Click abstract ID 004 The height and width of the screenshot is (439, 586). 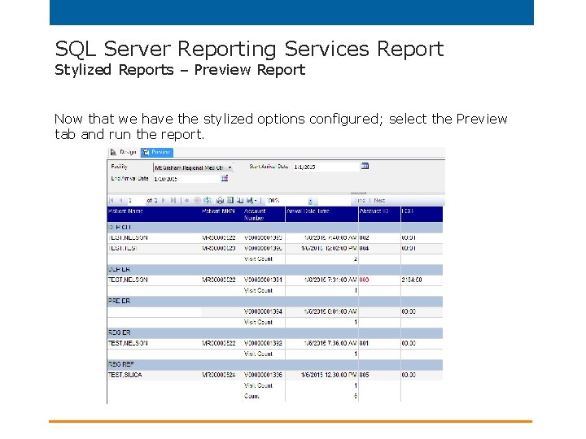click(365, 248)
